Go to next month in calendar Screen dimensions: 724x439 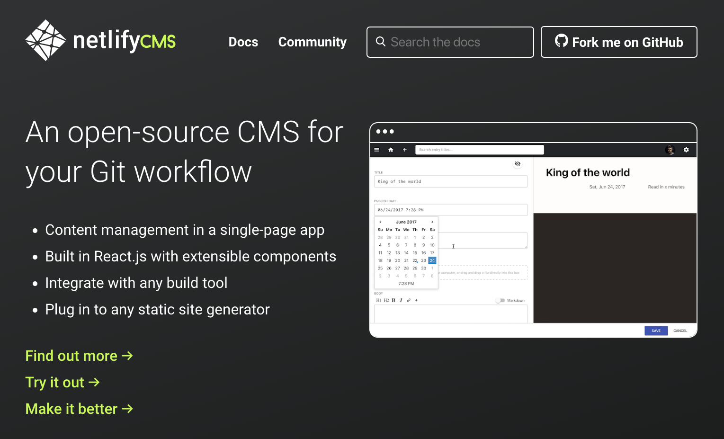coord(432,222)
